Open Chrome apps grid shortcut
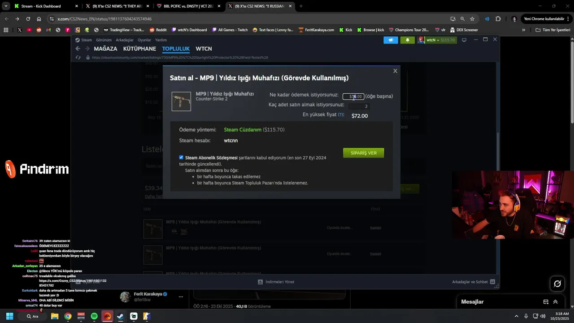 [x=6, y=30]
